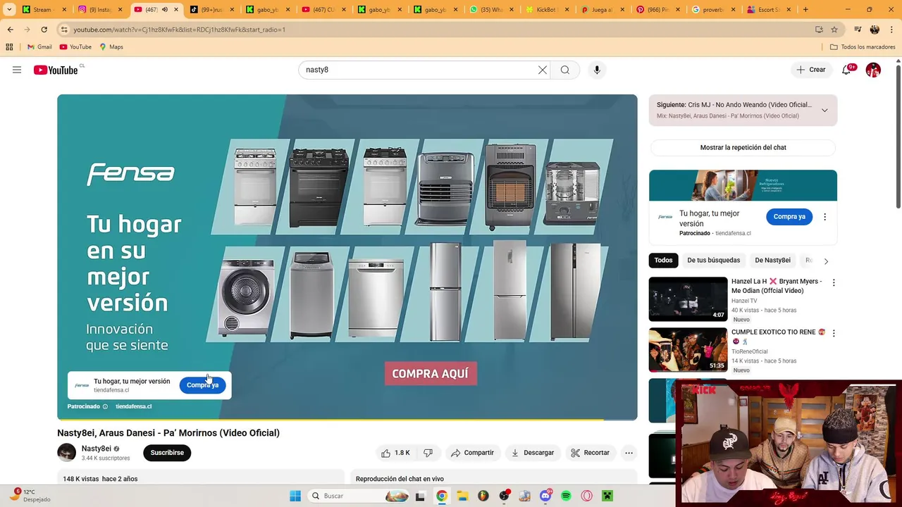Open FL Studio from the taskbar
This screenshot has width=902, height=507.
(x=483, y=496)
